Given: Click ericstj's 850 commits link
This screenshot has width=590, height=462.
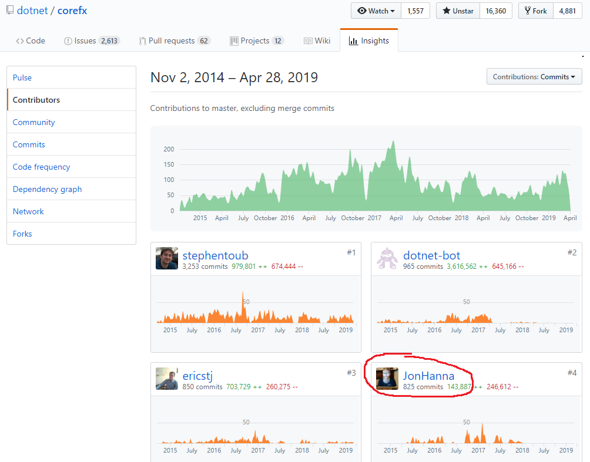Looking at the screenshot, I should 202,387.
